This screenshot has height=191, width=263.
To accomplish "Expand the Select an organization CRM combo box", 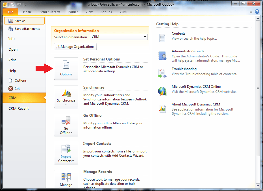I will tap(119, 37).
